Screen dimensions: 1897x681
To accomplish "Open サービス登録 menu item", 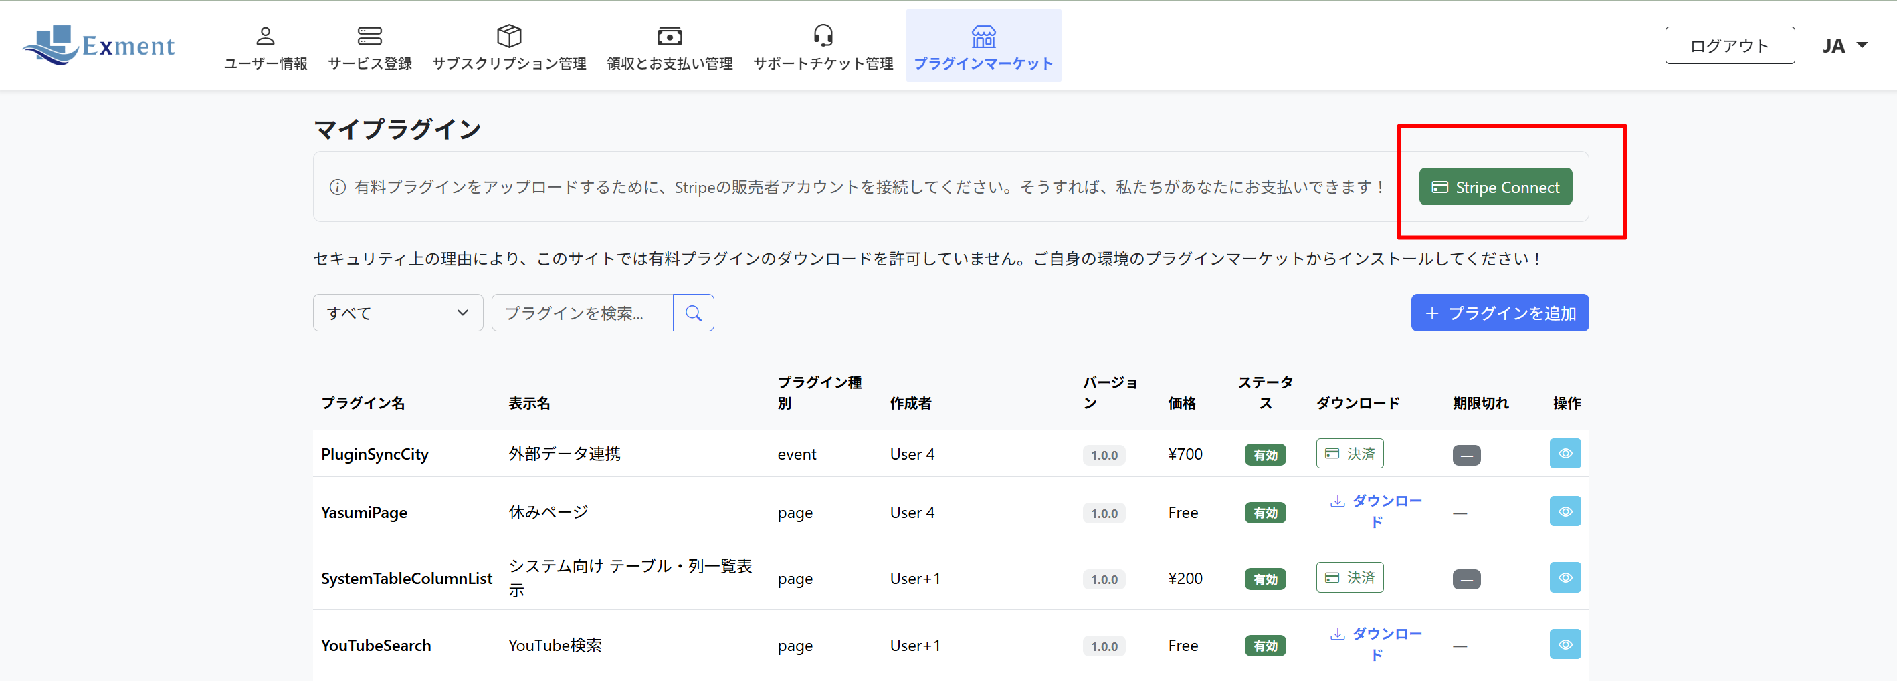I will [x=370, y=48].
